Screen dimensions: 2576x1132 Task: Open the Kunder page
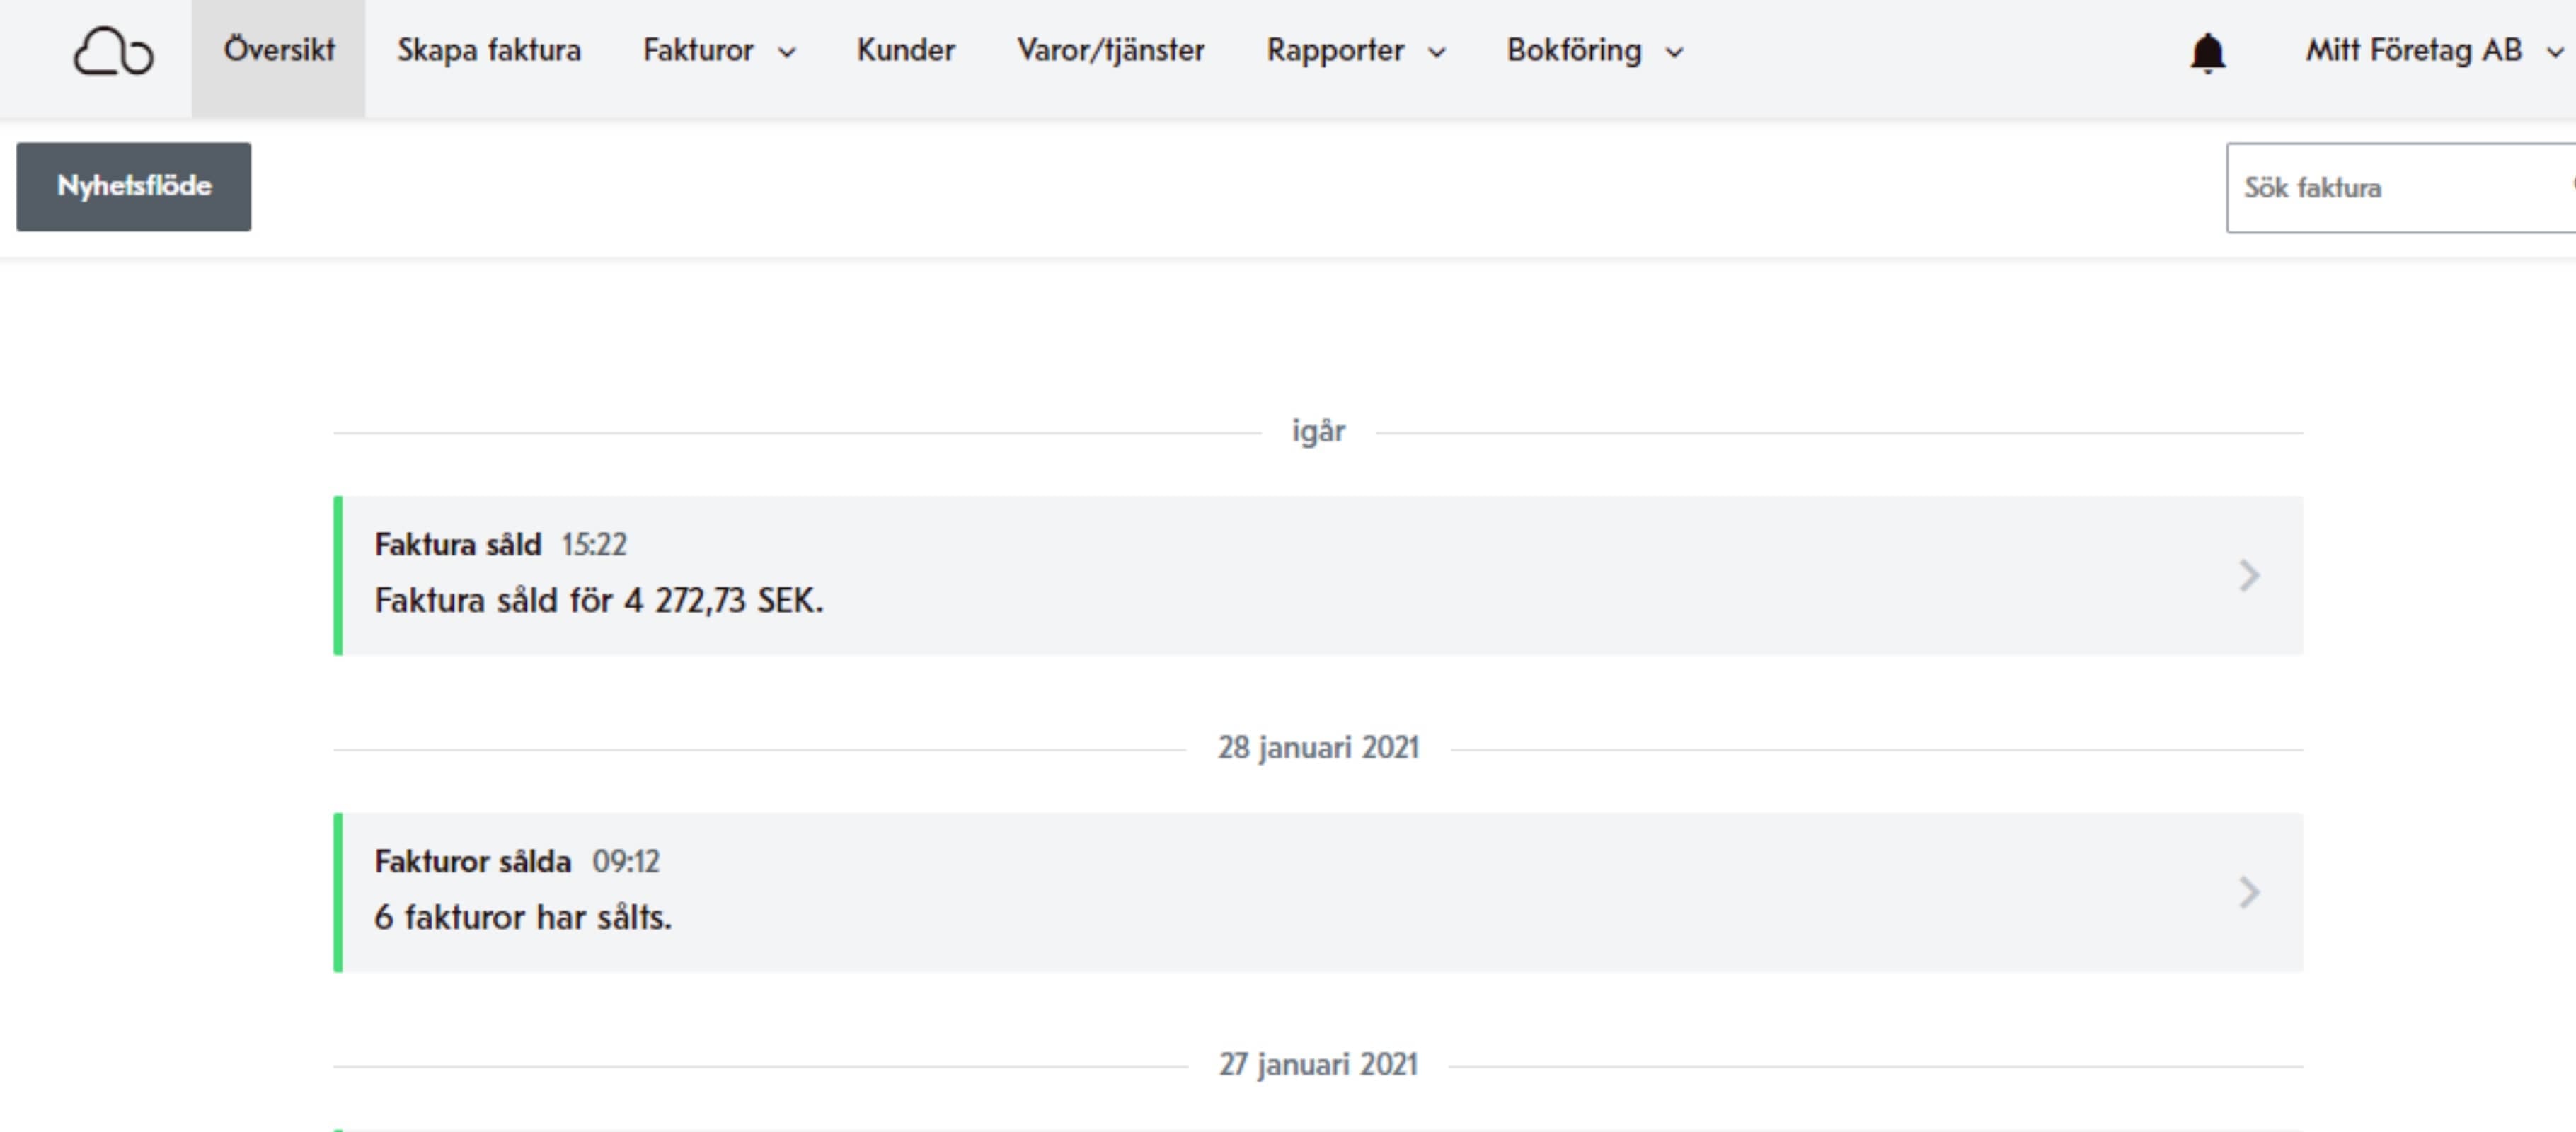coord(906,50)
